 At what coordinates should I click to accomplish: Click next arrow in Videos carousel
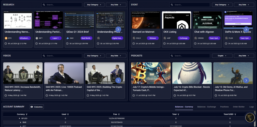click(118, 80)
